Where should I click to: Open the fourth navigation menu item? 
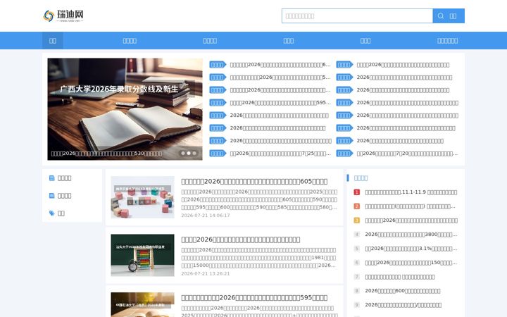click(x=289, y=40)
